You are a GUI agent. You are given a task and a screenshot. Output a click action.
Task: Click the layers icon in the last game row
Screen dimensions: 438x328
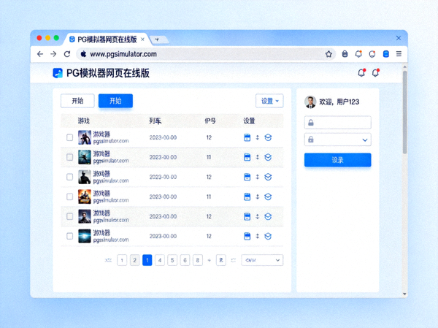pyautogui.click(x=268, y=236)
